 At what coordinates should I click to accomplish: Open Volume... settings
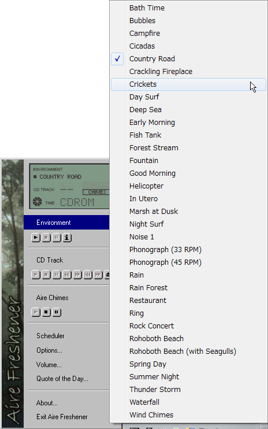point(49,365)
